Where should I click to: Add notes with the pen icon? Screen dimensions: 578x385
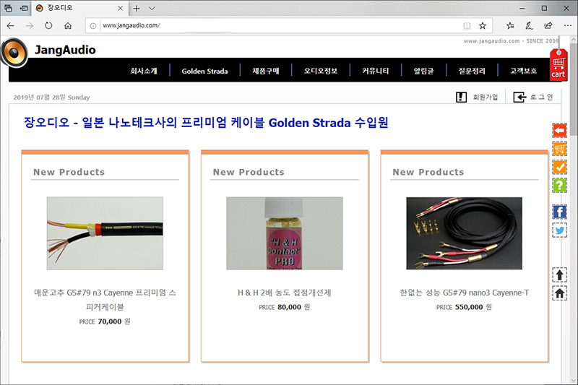529,25
